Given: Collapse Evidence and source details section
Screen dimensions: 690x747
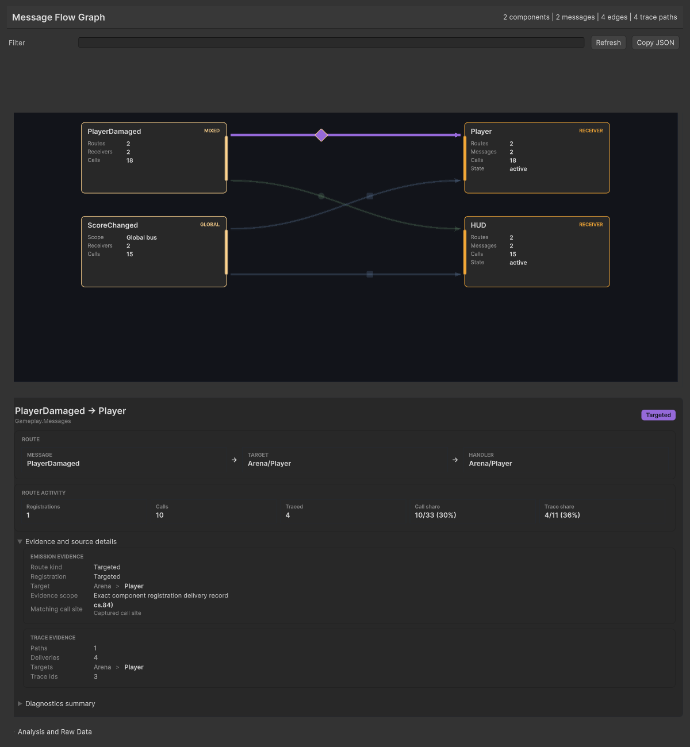Looking at the screenshot, I should (20, 542).
